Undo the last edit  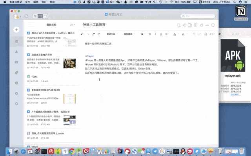pos(82,34)
